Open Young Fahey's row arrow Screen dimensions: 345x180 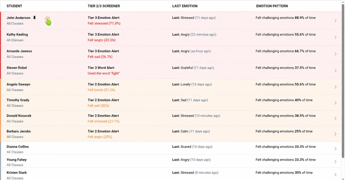[335, 162]
